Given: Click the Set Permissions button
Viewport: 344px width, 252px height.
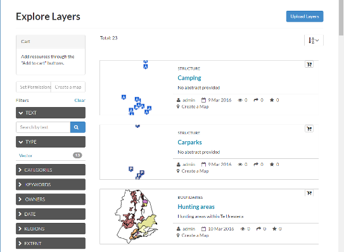Looking at the screenshot, I should [34, 87].
